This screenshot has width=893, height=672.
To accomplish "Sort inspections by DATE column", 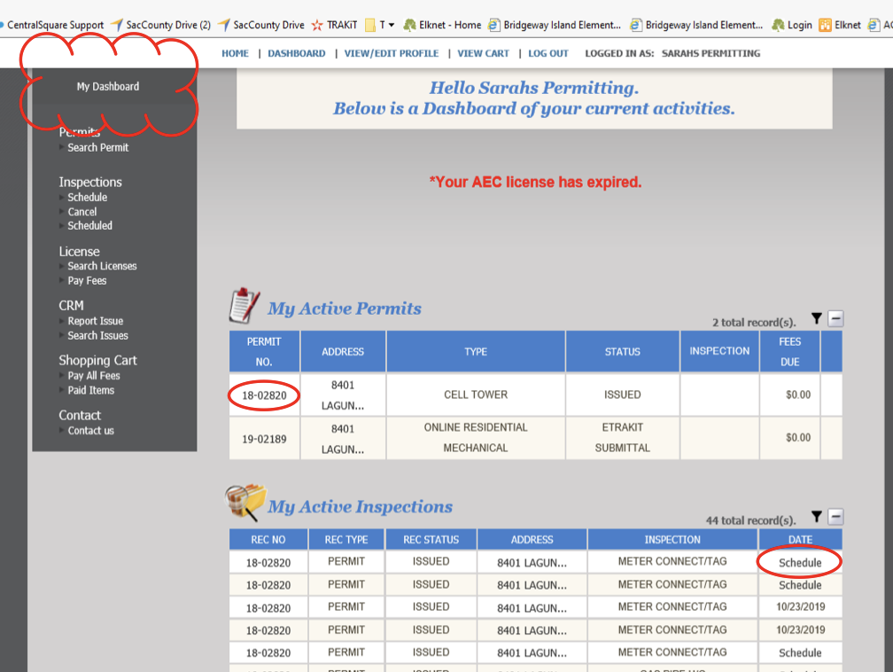I will pos(800,540).
